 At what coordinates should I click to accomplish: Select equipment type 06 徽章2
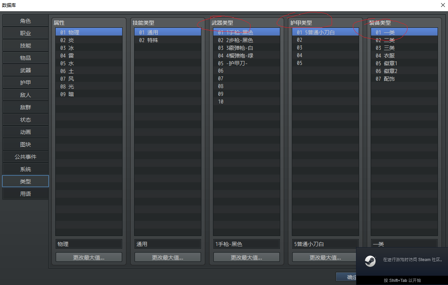[x=404, y=71]
